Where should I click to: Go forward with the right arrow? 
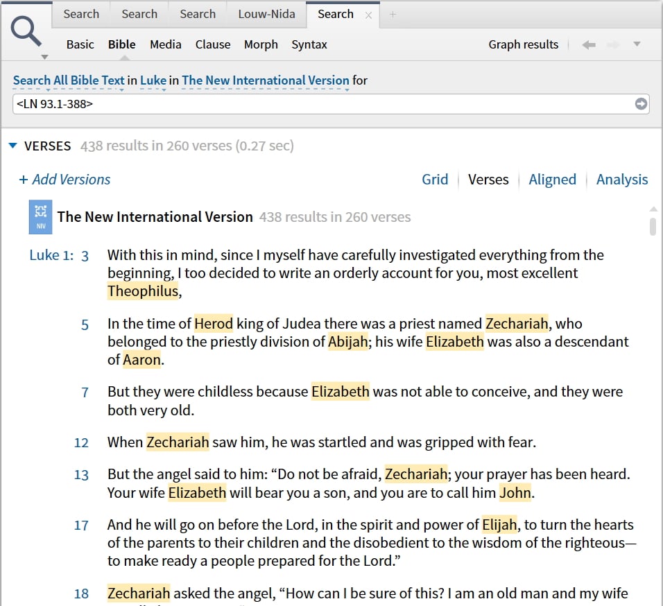[612, 44]
